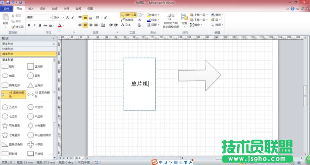Open the Rectangle tool dropdown arrow
This screenshot has height=165, width=310.
coord(143,15)
